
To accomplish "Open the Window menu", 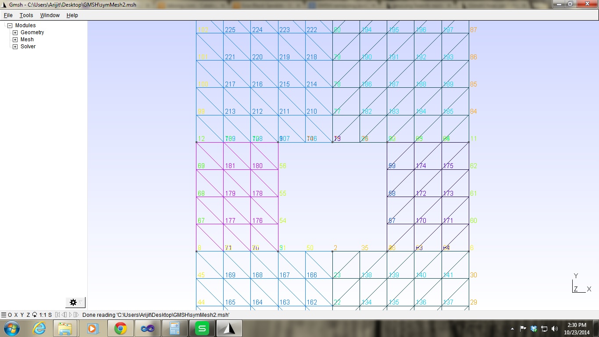I will tap(50, 15).
